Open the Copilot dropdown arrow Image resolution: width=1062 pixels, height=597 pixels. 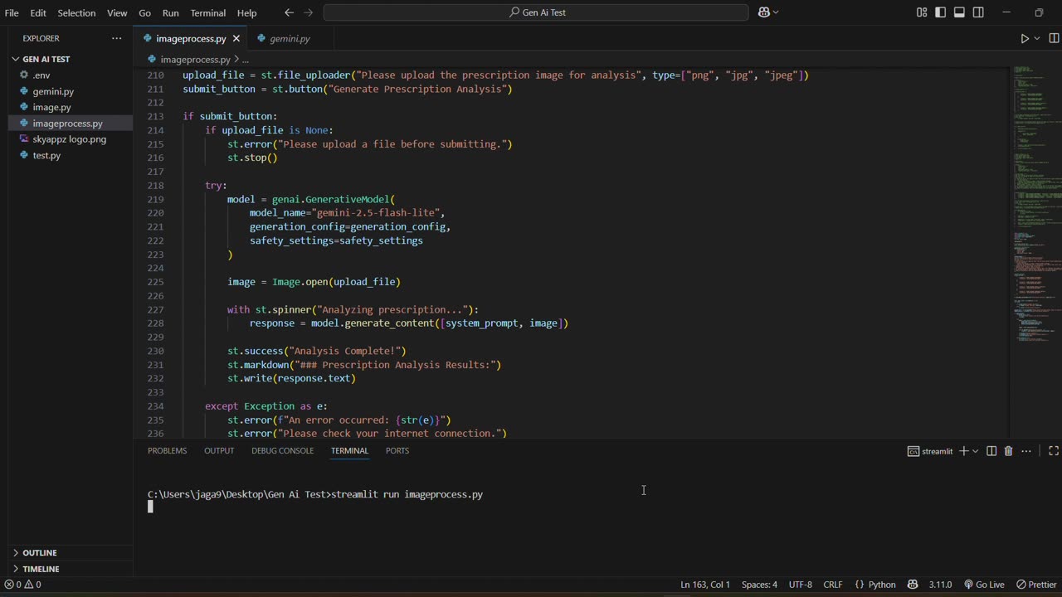pos(776,12)
